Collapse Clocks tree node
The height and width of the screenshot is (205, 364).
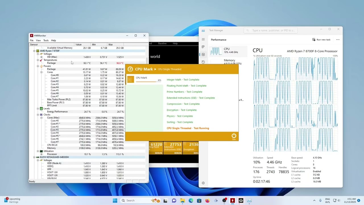[38, 115]
